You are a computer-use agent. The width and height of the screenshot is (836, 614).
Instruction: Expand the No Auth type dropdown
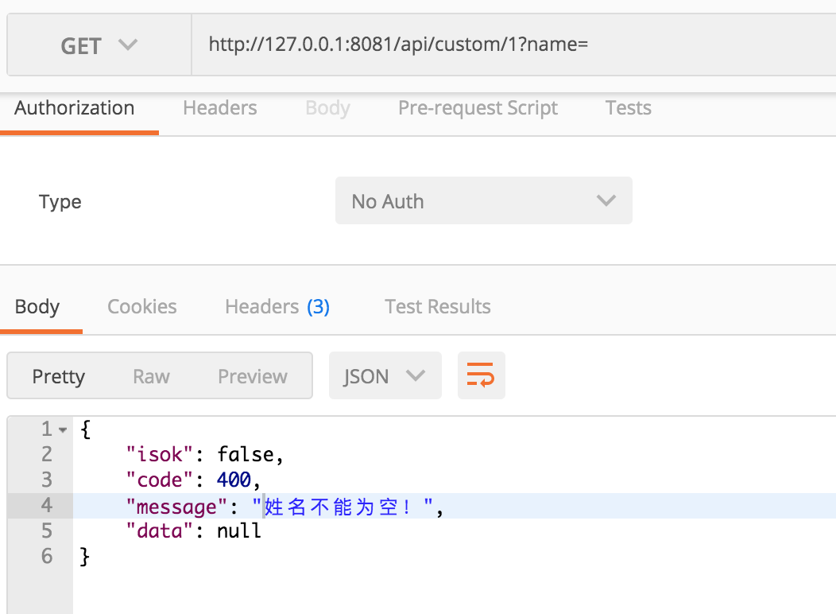483,201
